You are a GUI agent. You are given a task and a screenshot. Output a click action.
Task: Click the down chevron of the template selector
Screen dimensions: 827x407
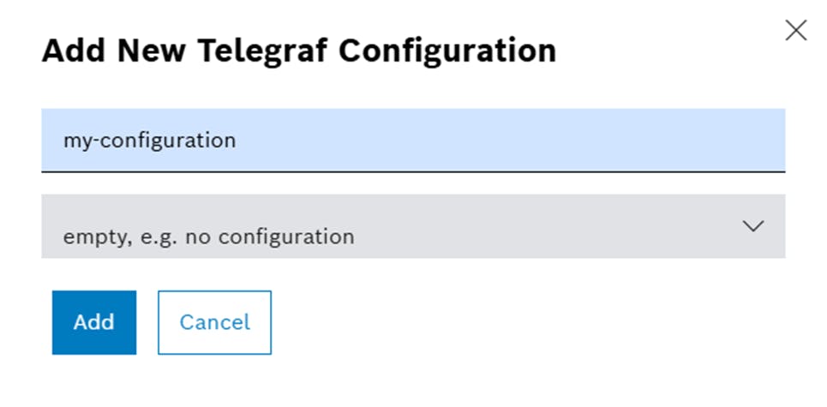point(753,226)
